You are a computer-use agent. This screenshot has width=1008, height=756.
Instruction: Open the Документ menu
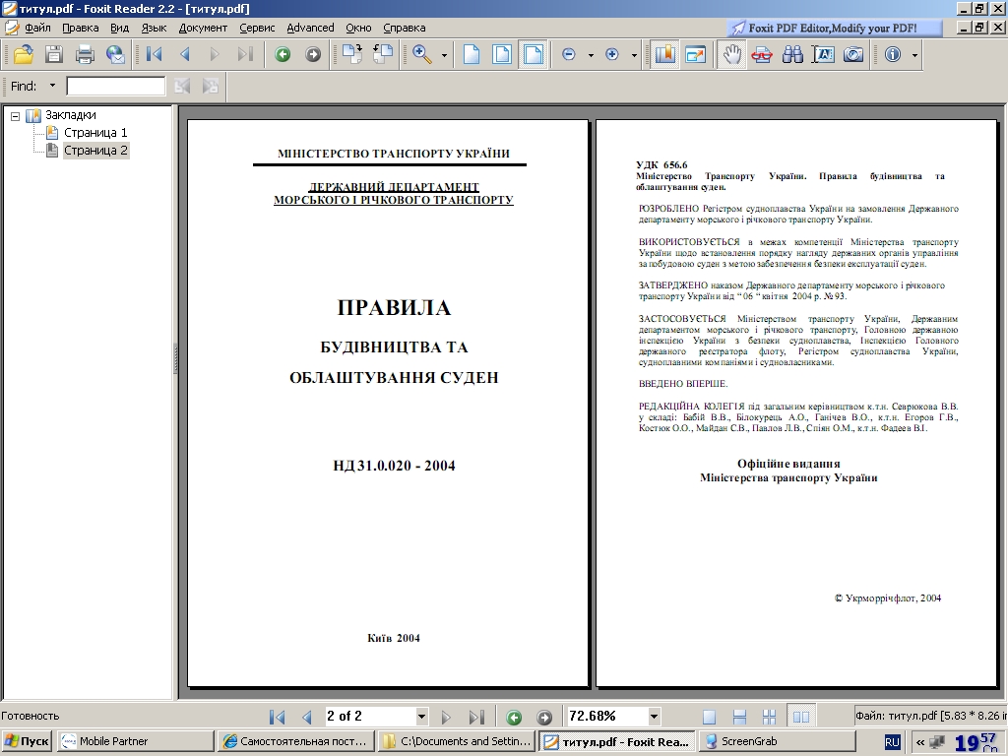[203, 28]
